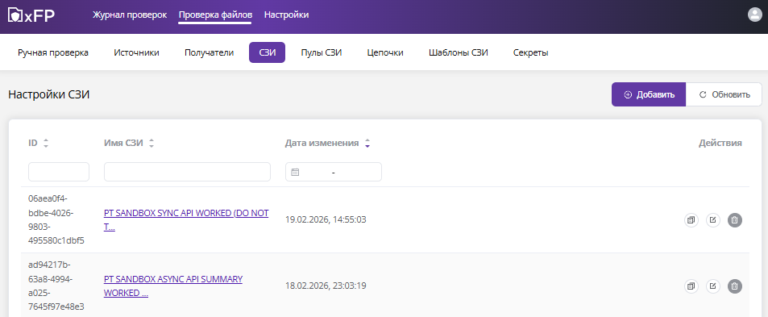Image resolution: width=768 pixels, height=317 pixels.
Task: Sort by ID column arrows
Action: (46, 144)
